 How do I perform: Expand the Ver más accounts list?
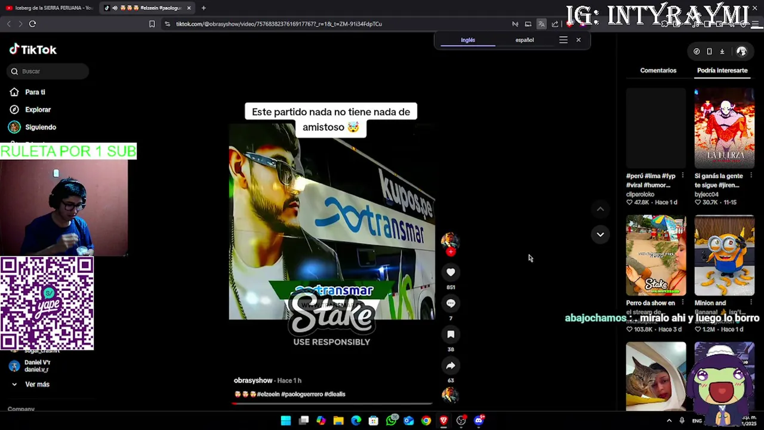click(37, 384)
